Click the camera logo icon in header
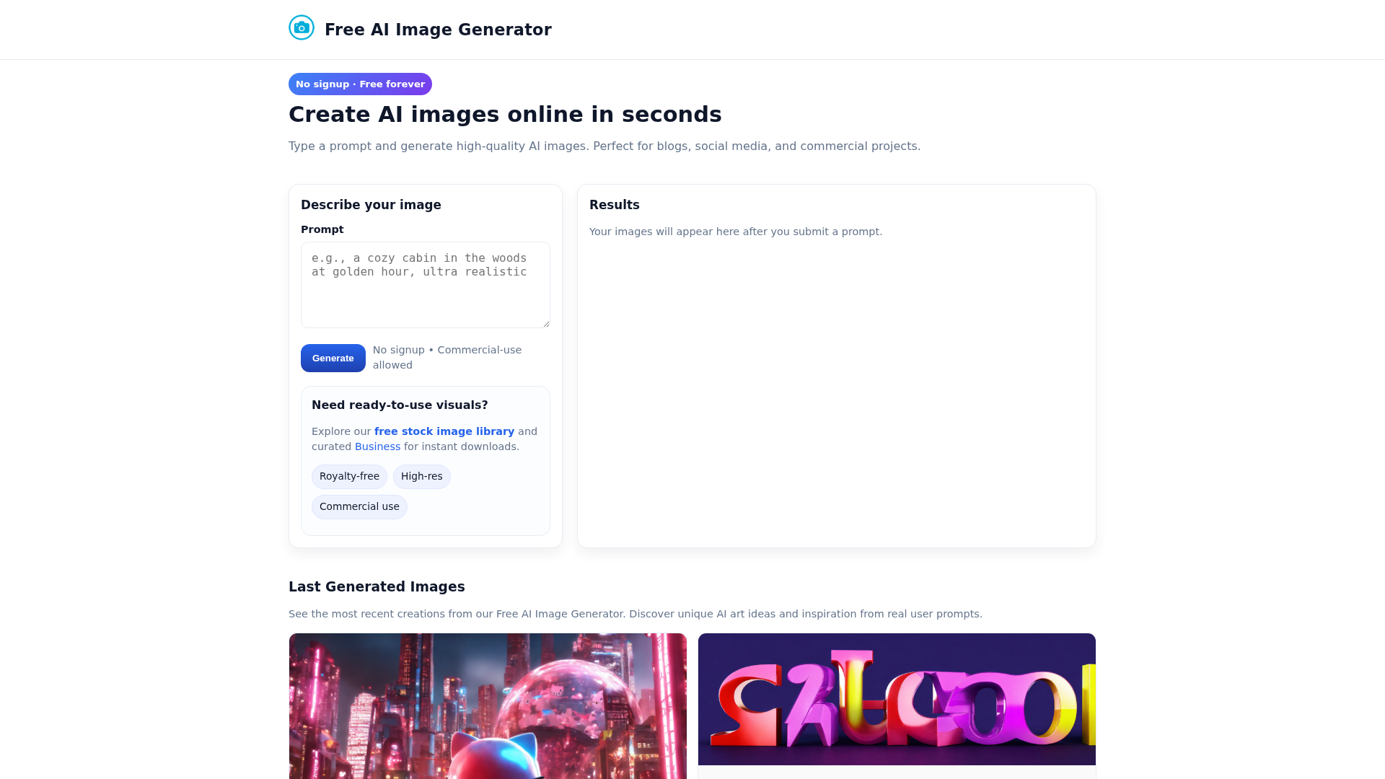 coord(302,28)
